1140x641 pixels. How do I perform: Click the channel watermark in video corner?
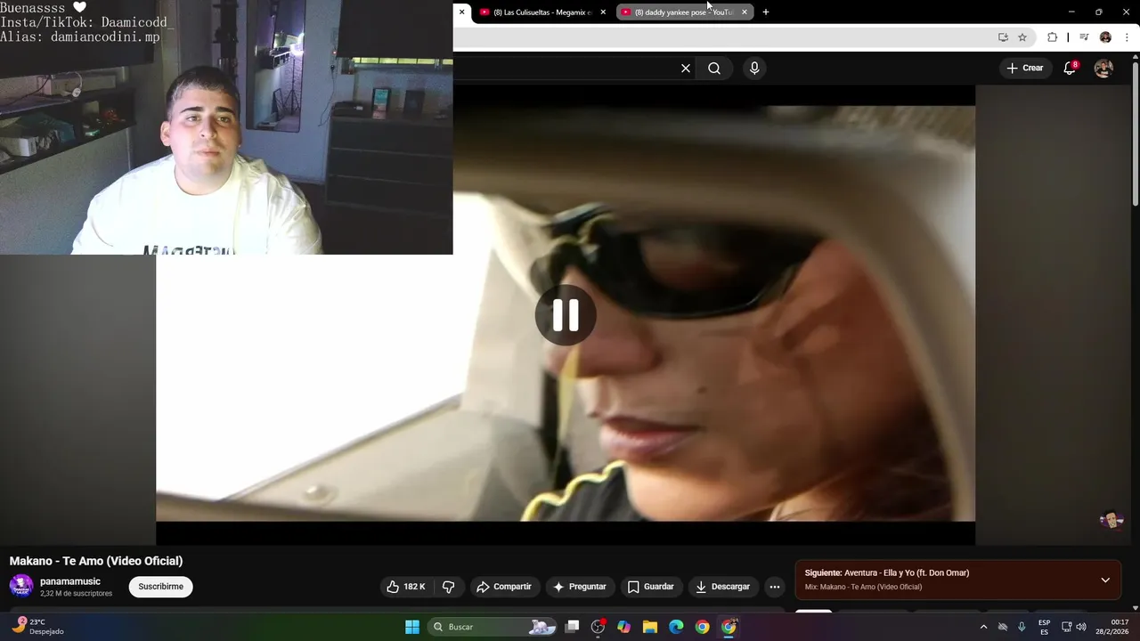1111,519
